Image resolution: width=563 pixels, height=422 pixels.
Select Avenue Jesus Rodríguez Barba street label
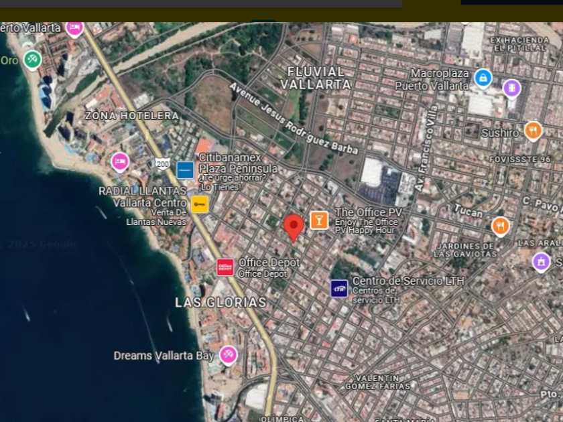tap(294, 119)
